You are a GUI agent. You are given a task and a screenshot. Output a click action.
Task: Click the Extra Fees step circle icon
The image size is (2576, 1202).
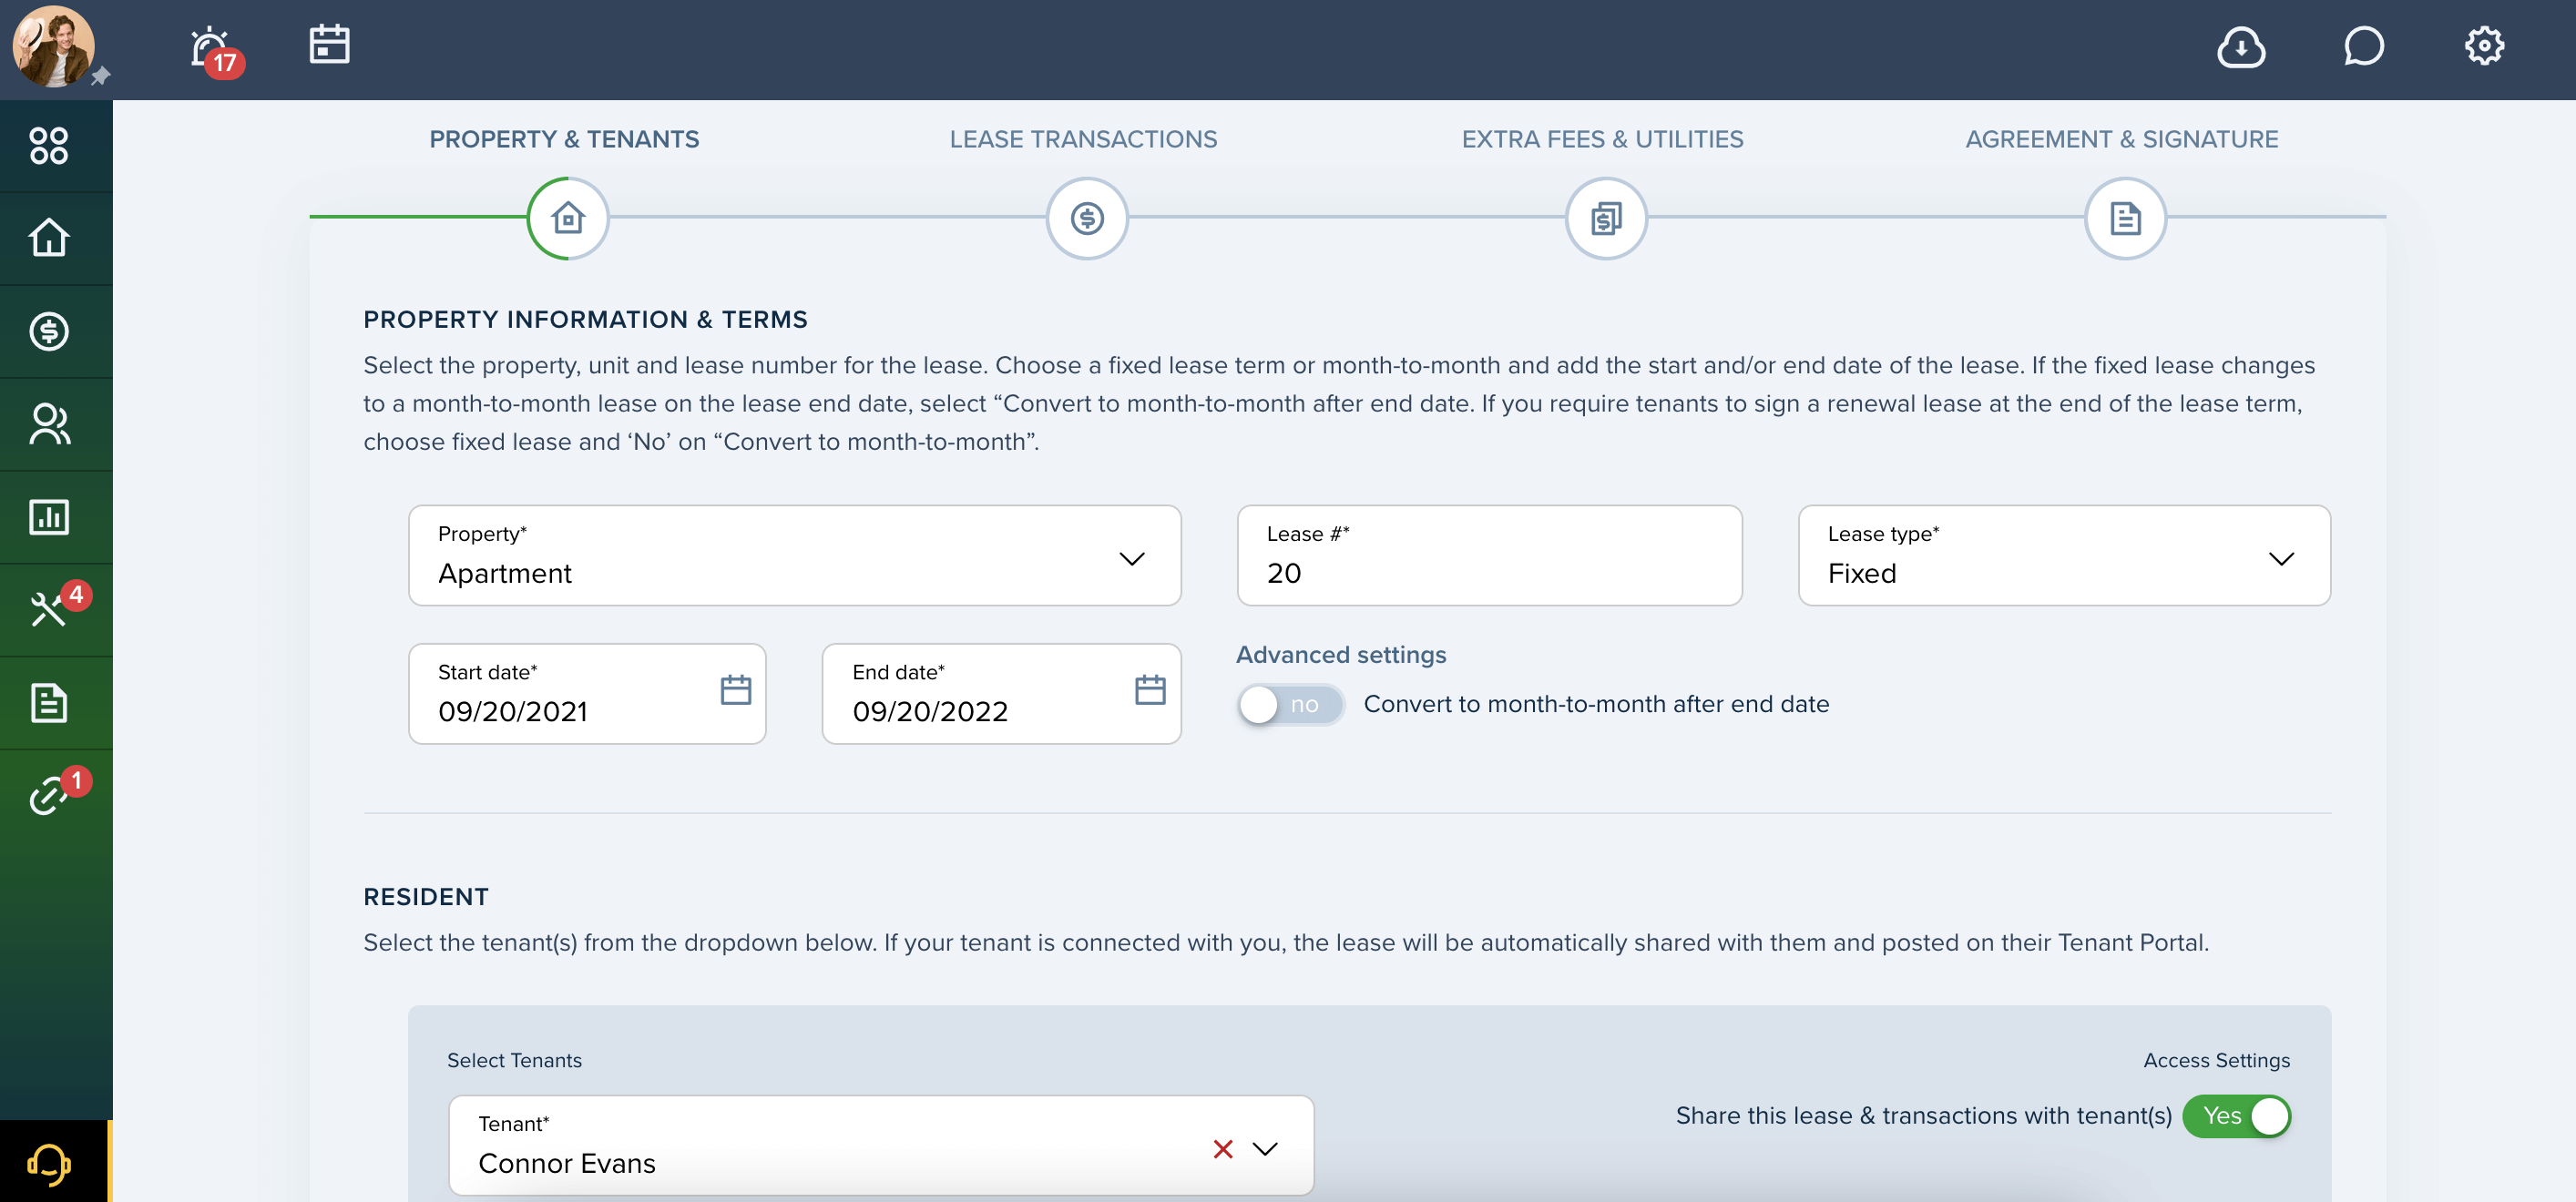point(1606,218)
